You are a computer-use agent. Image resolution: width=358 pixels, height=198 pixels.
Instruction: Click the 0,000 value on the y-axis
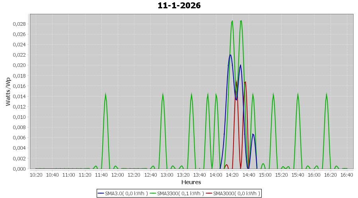pos(19,169)
